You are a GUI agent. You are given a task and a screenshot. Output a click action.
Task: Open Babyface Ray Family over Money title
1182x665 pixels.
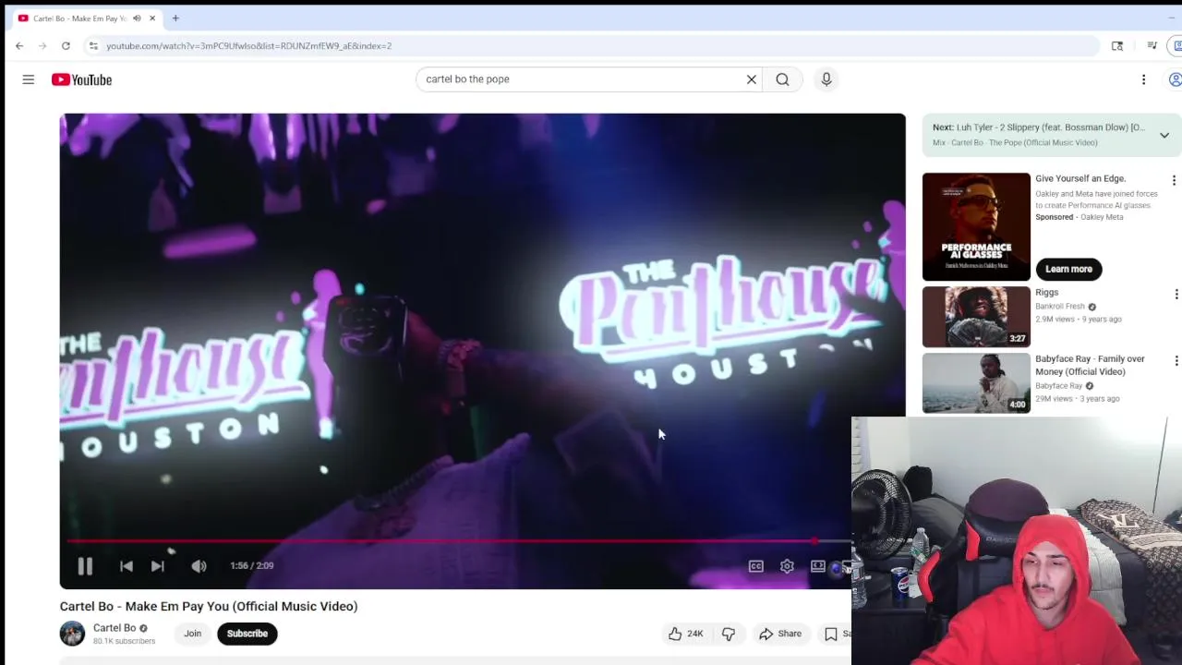pyautogui.click(x=1090, y=365)
